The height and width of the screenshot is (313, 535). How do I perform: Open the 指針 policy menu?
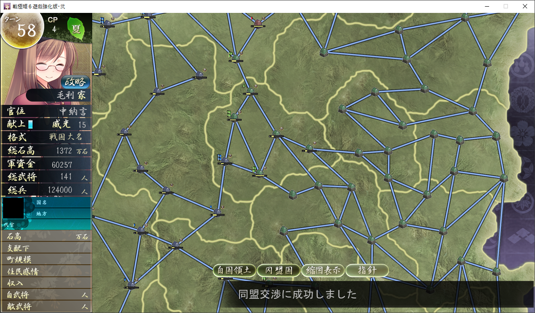point(367,270)
